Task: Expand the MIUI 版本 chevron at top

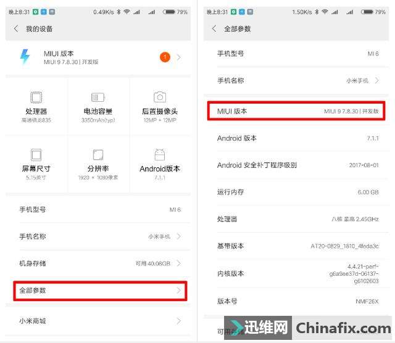Action: (x=178, y=57)
